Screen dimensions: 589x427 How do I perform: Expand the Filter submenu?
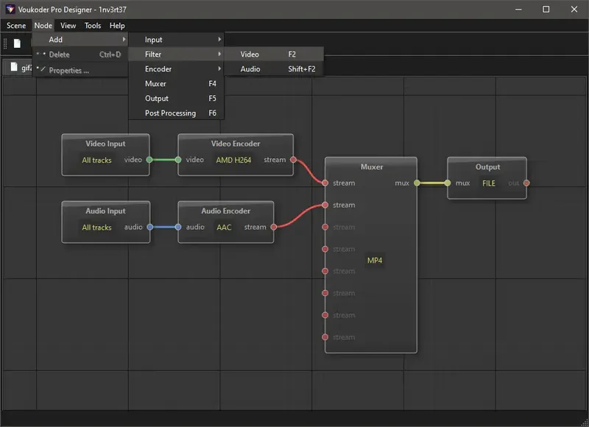(x=177, y=54)
